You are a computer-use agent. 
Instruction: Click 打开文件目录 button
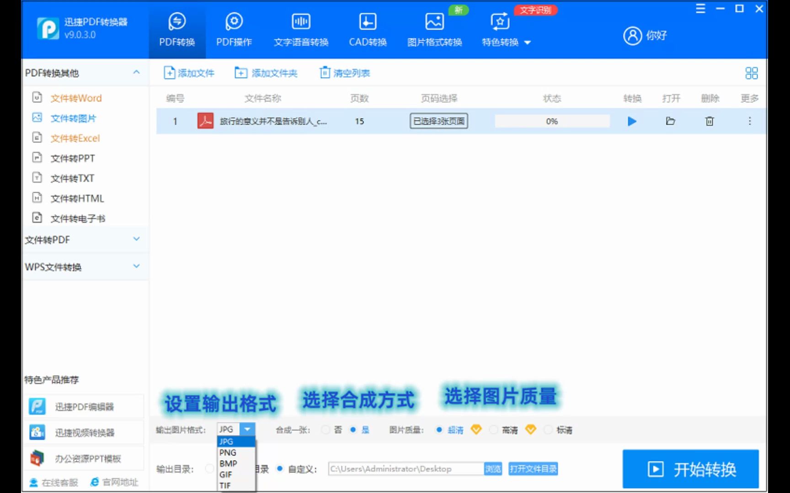point(533,469)
